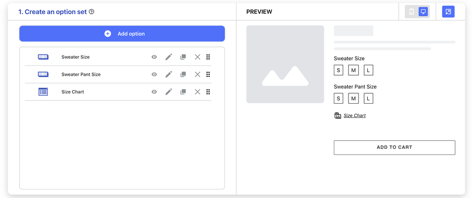Viewport: 473px width, 198px height.
Task: Duplicate the Sweater Pant Size option
Action: (x=183, y=74)
